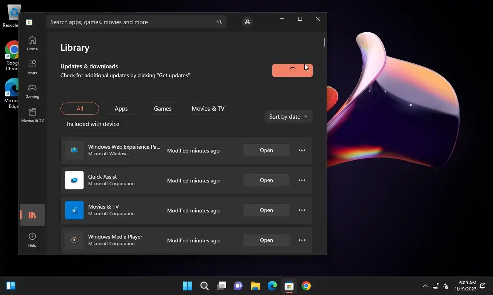
Task: Open Chat app on taskbar
Action: [238, 286]
